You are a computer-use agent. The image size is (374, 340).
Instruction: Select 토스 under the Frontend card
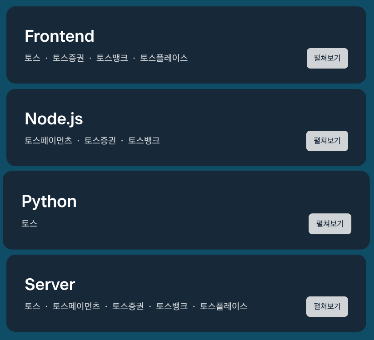[32, 58]
